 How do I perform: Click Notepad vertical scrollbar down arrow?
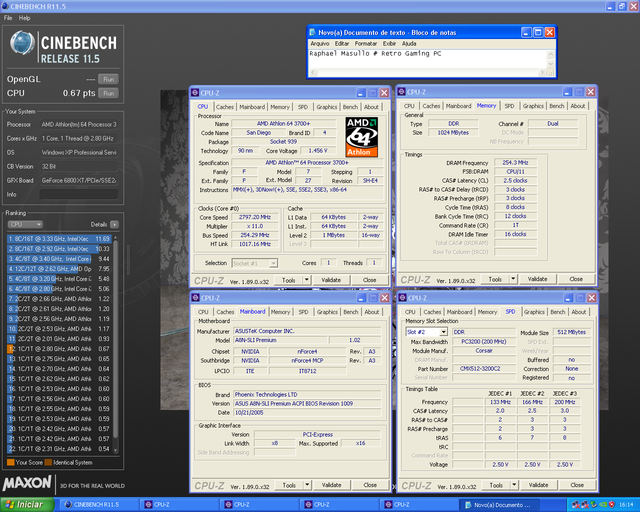pyautogui.click(x=551, y=63)
